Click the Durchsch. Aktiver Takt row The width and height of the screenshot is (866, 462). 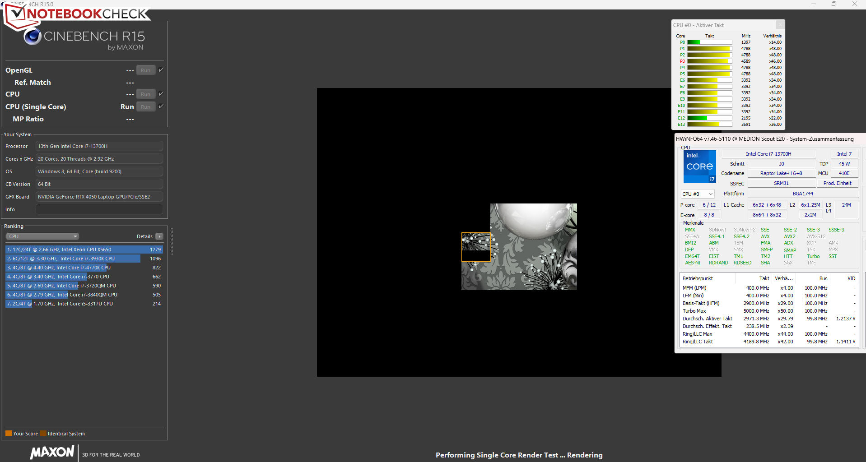pos(769,319)
